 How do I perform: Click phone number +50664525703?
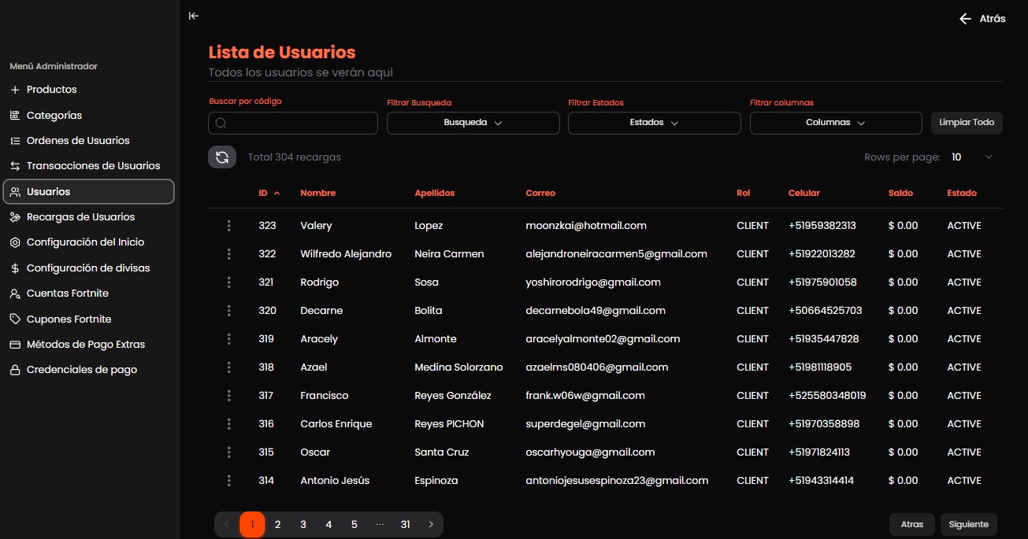(826, 311)
